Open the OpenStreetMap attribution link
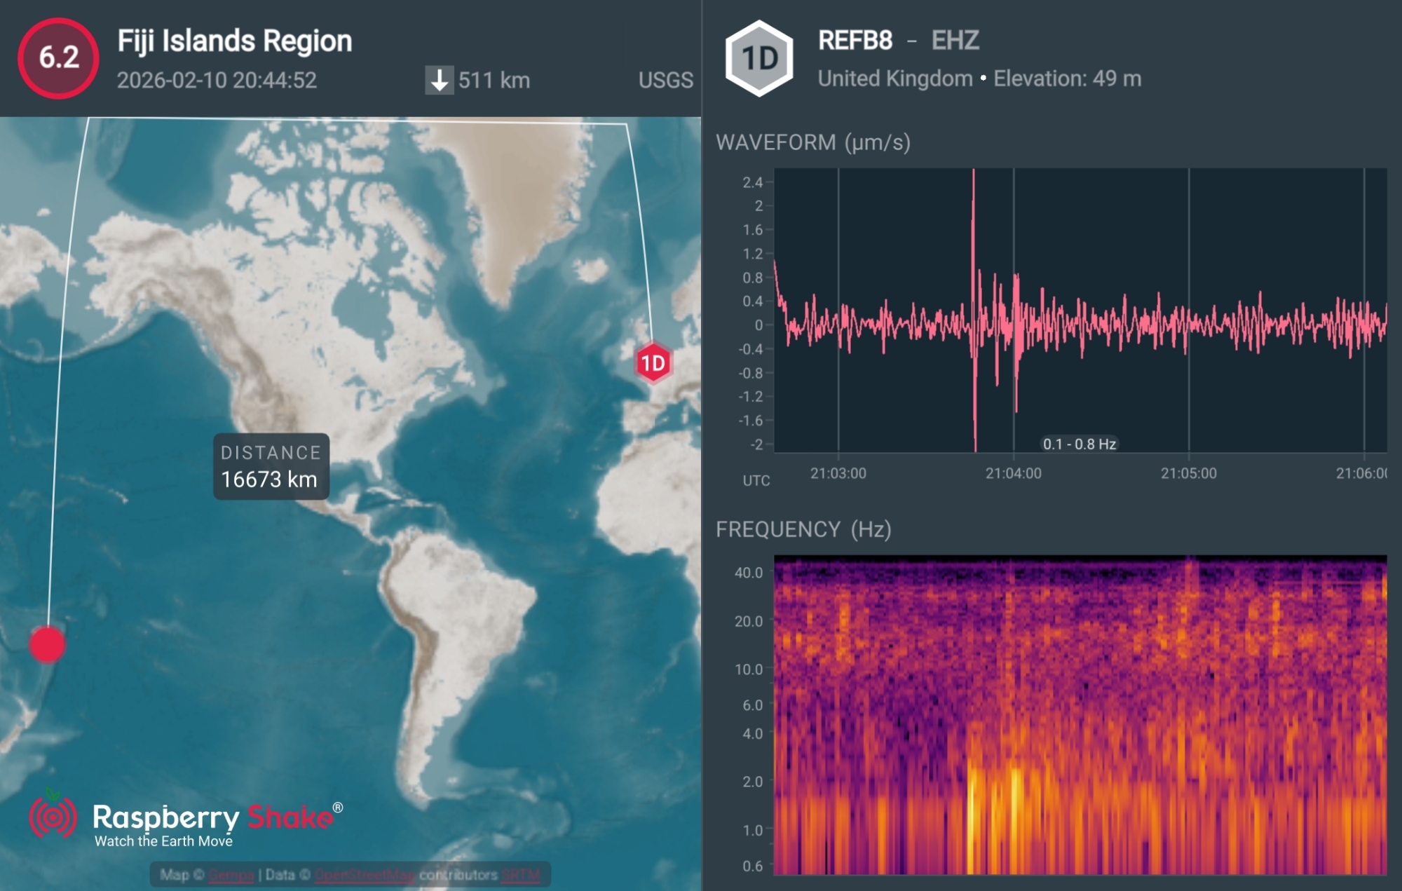The image size is (1402, 891). [x=365, y=875]
